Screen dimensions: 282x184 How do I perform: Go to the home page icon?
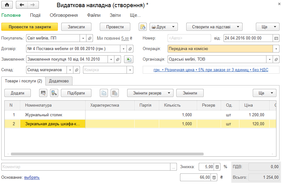pos(7,5)
